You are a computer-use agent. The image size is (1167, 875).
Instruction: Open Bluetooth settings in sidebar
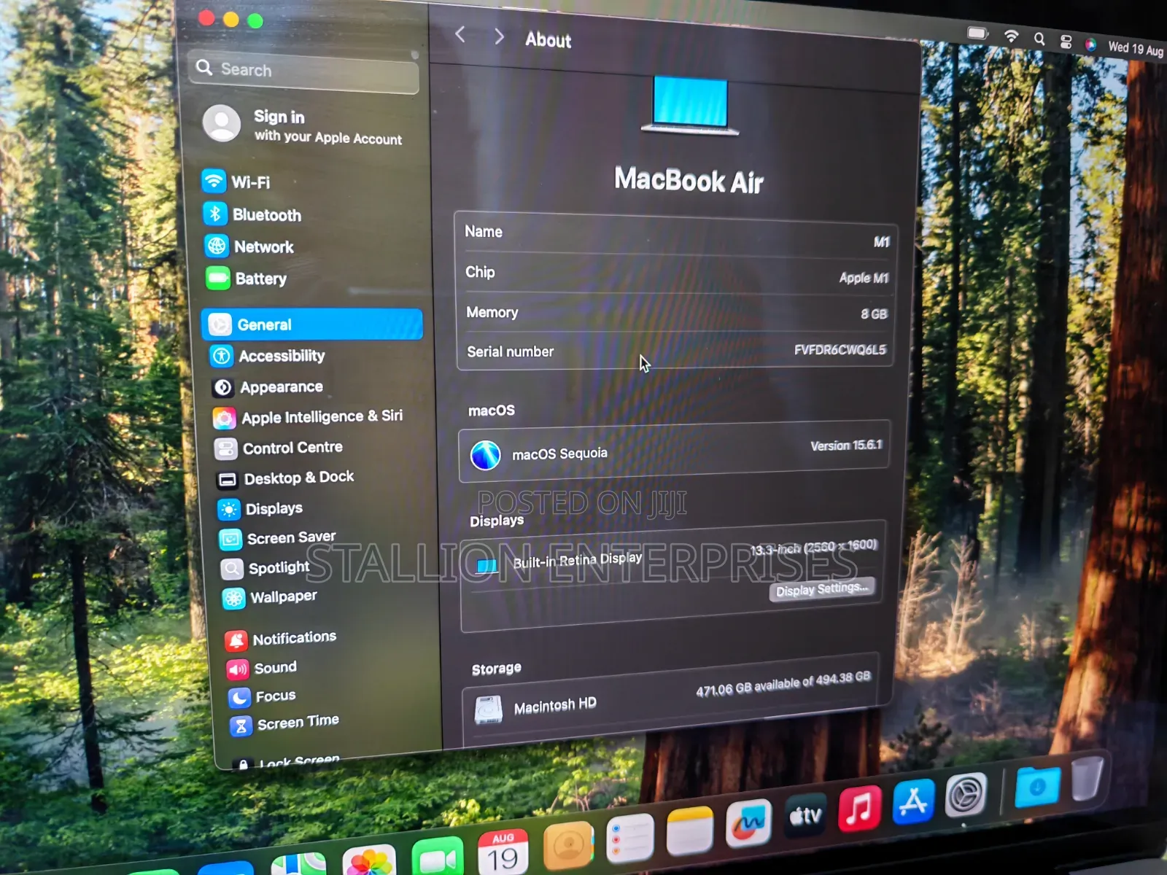[252, 214]
